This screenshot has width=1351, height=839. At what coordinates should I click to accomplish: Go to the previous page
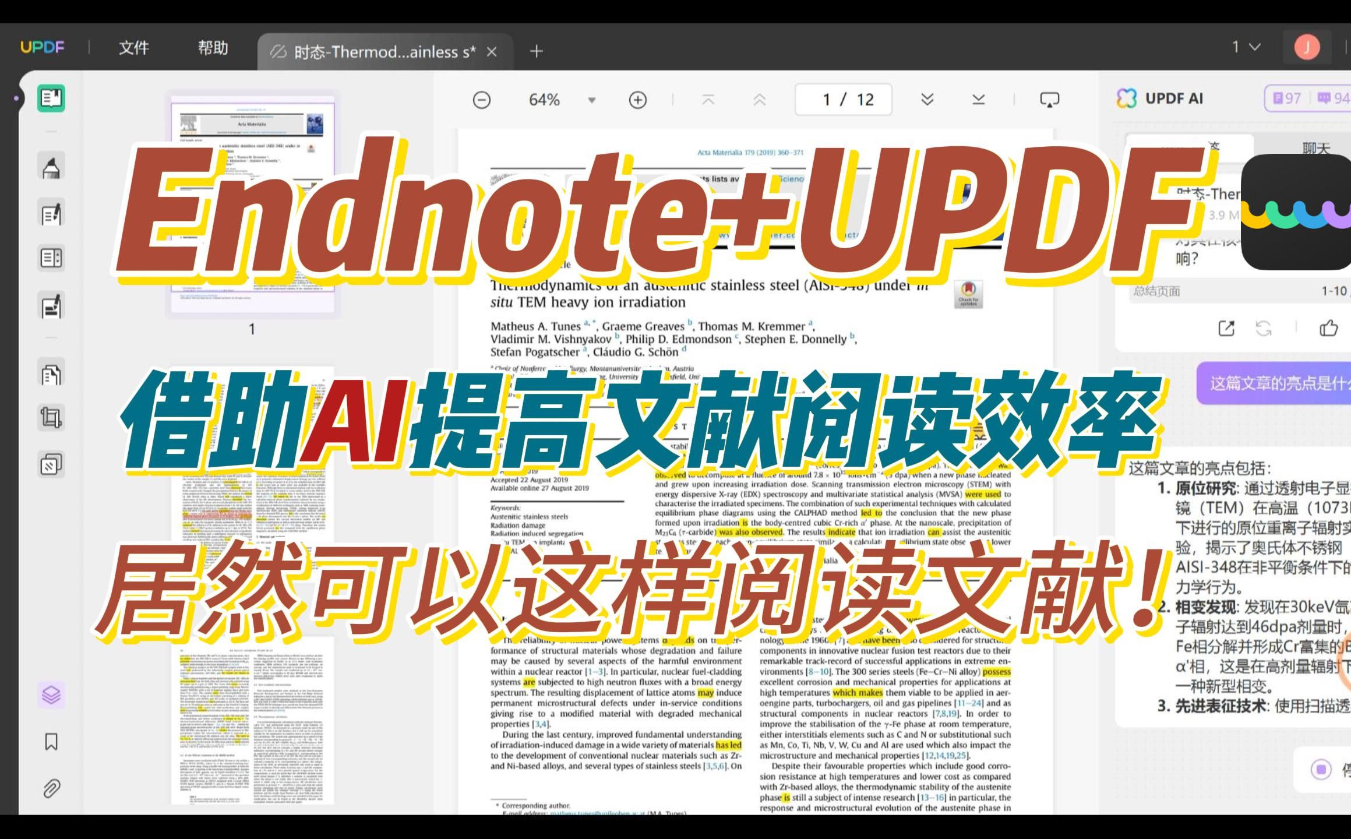coord(759,100)
